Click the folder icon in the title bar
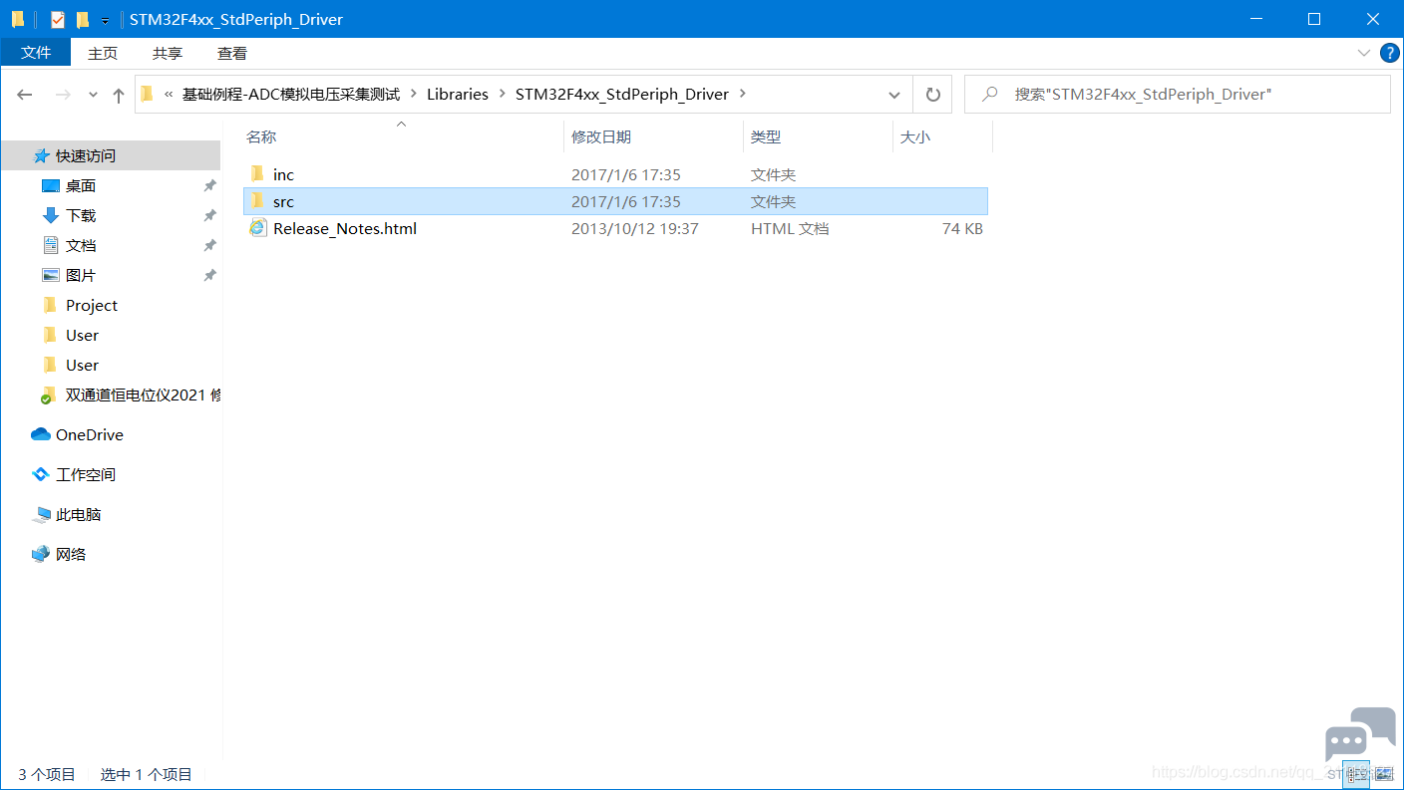The image size is (1404, 790). pyautogui.click(x=17, y=19)
